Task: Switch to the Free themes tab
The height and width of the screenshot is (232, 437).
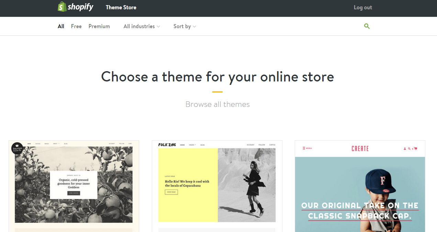Action: click(x=76, y=26)
